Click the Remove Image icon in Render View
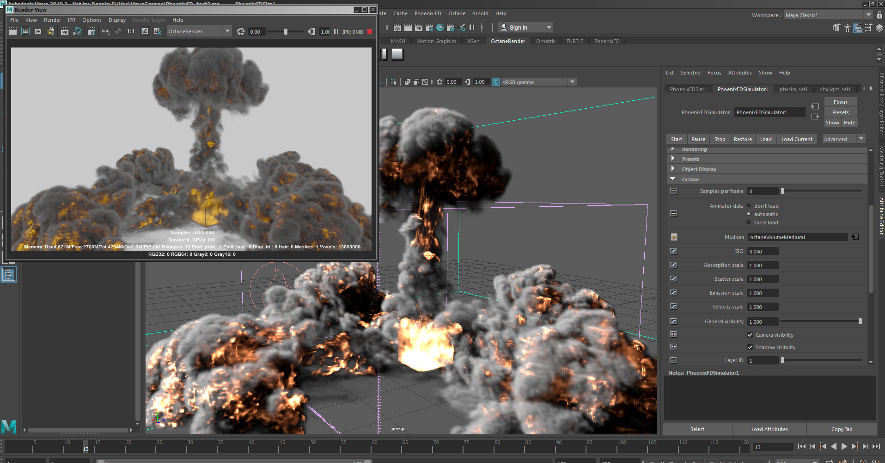885x463 pixels. 158,31
